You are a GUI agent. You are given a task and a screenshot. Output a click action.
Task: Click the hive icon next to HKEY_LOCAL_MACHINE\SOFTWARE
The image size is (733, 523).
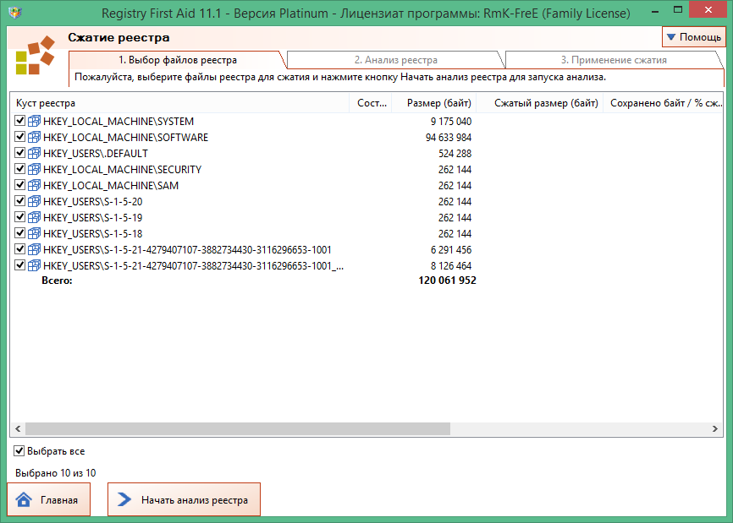[x=34, y=137]
